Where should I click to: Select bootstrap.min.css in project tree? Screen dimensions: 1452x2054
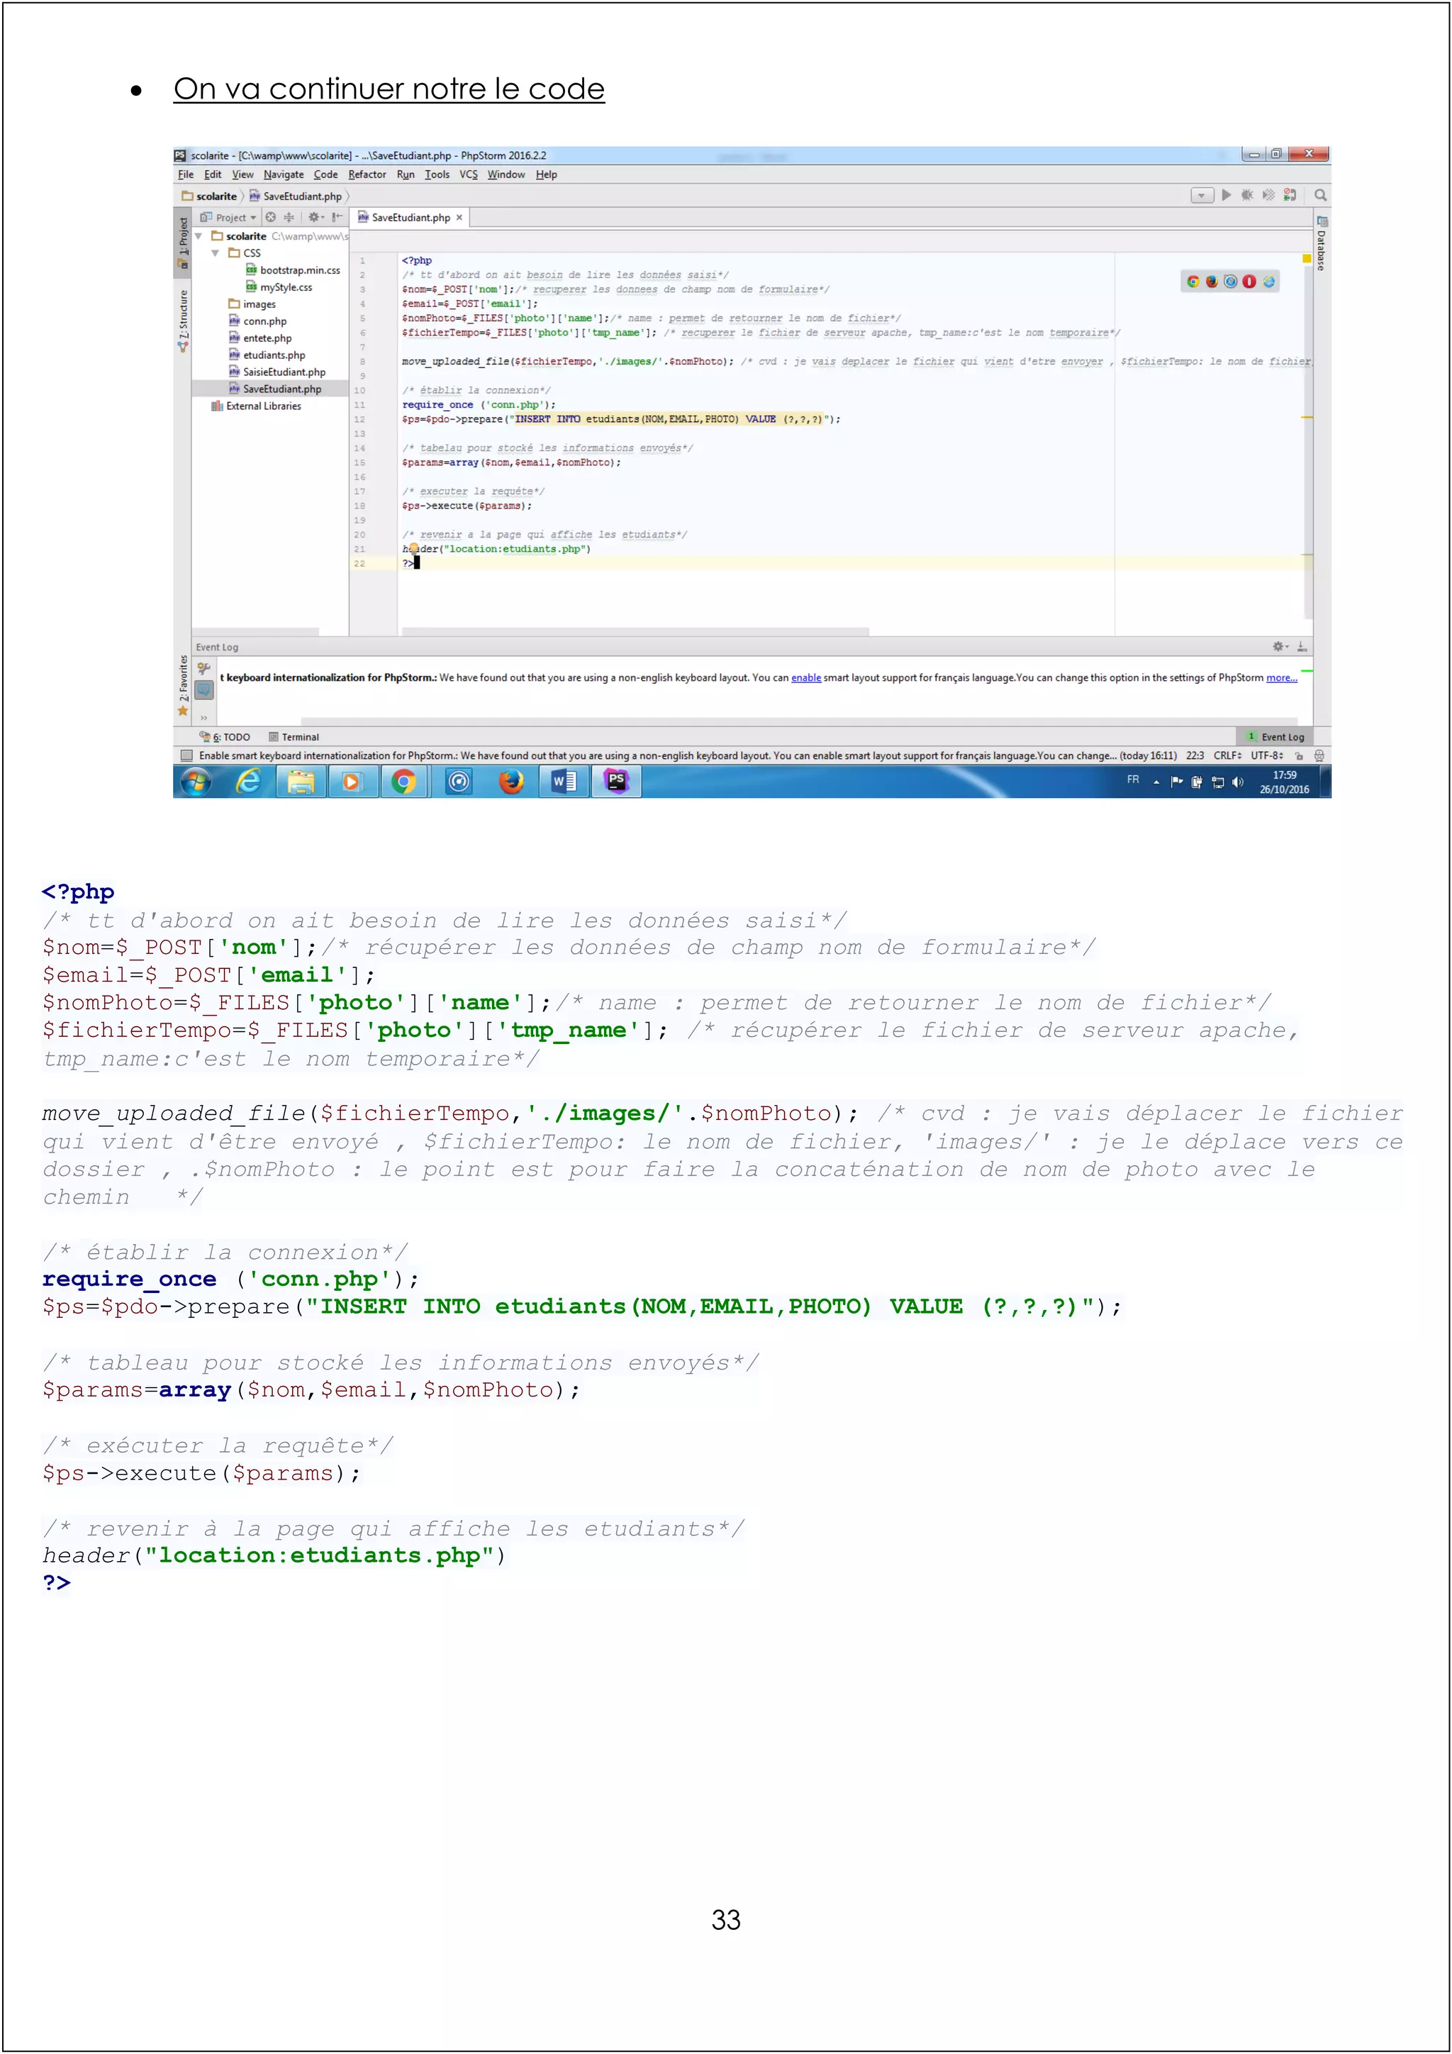click(x=294, y=270)
